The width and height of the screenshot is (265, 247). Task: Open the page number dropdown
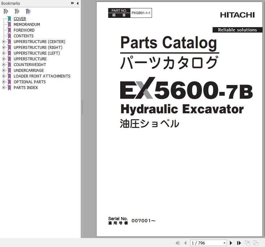click(x=224, y=243)
